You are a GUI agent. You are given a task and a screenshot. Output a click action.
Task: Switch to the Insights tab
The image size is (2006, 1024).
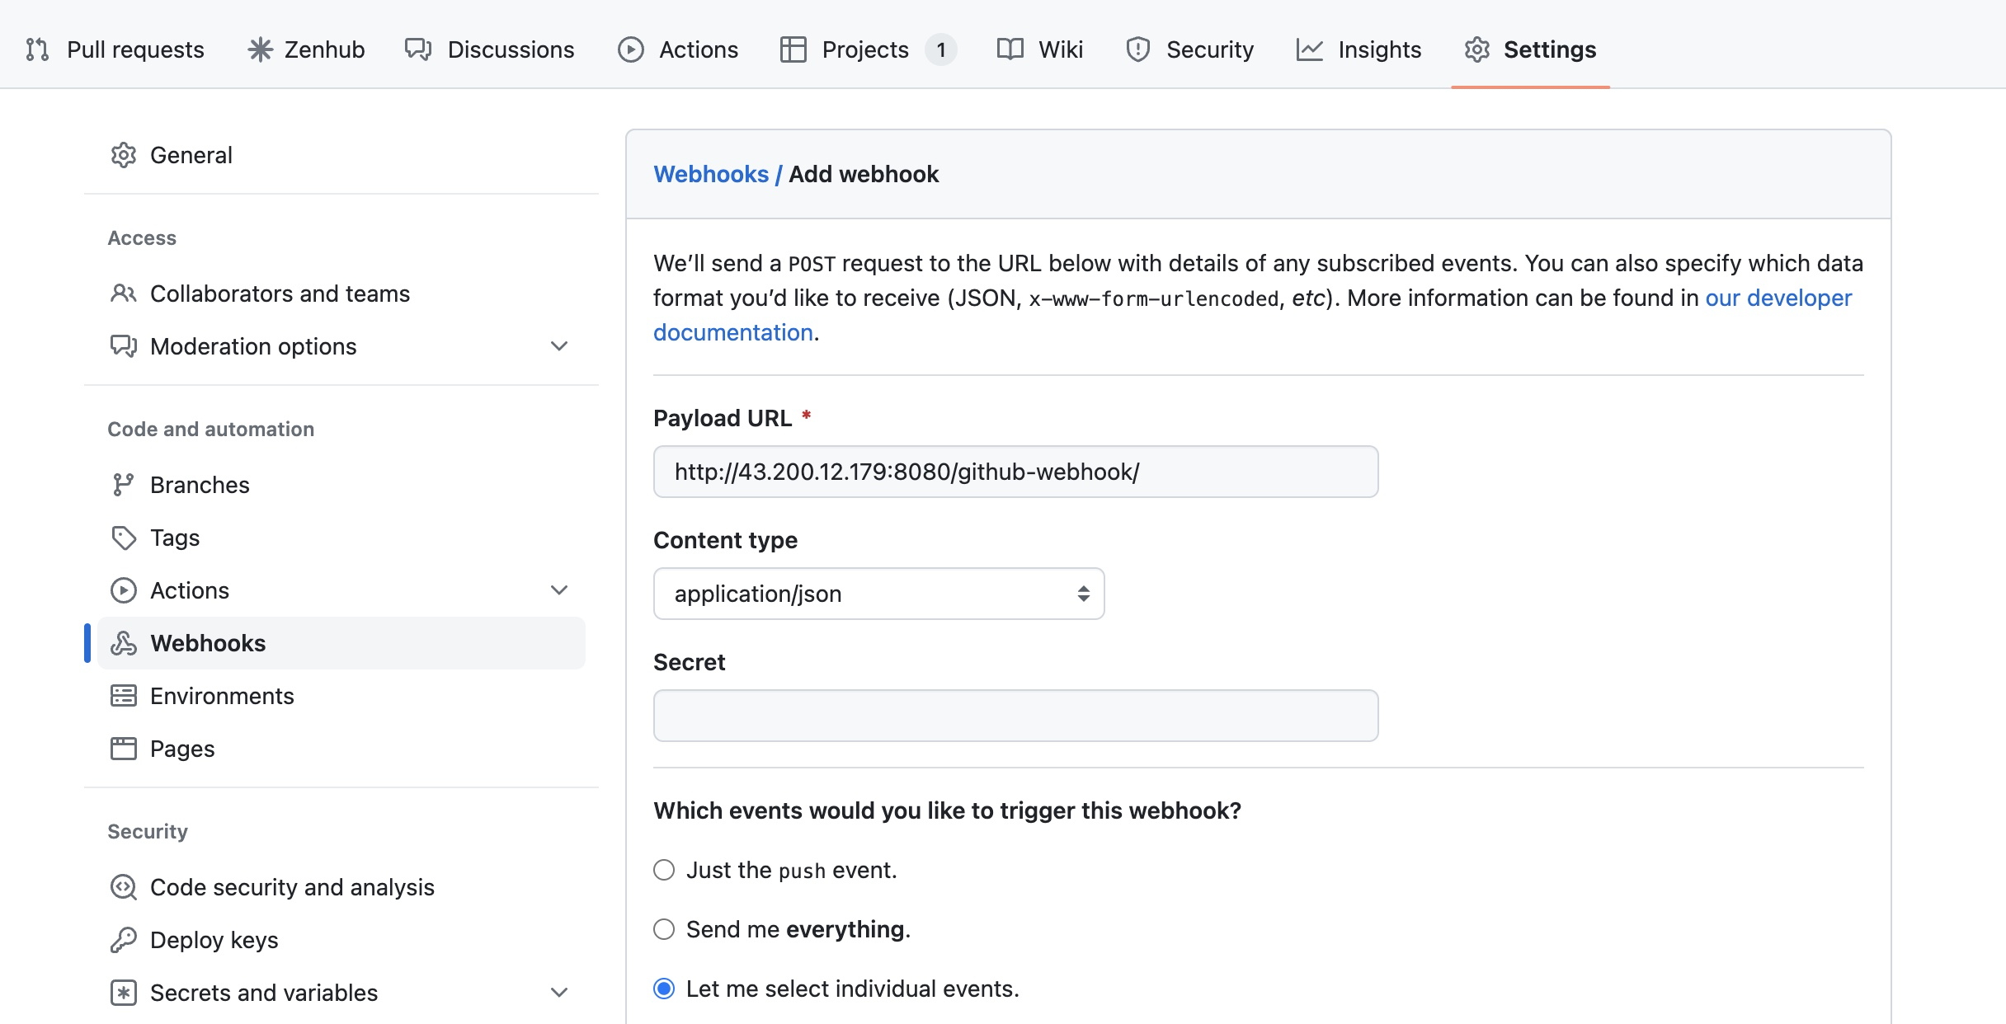click(x=1359, y=49)
